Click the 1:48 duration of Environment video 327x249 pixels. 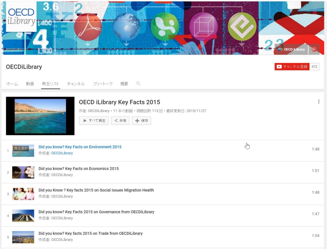(316, 149)
